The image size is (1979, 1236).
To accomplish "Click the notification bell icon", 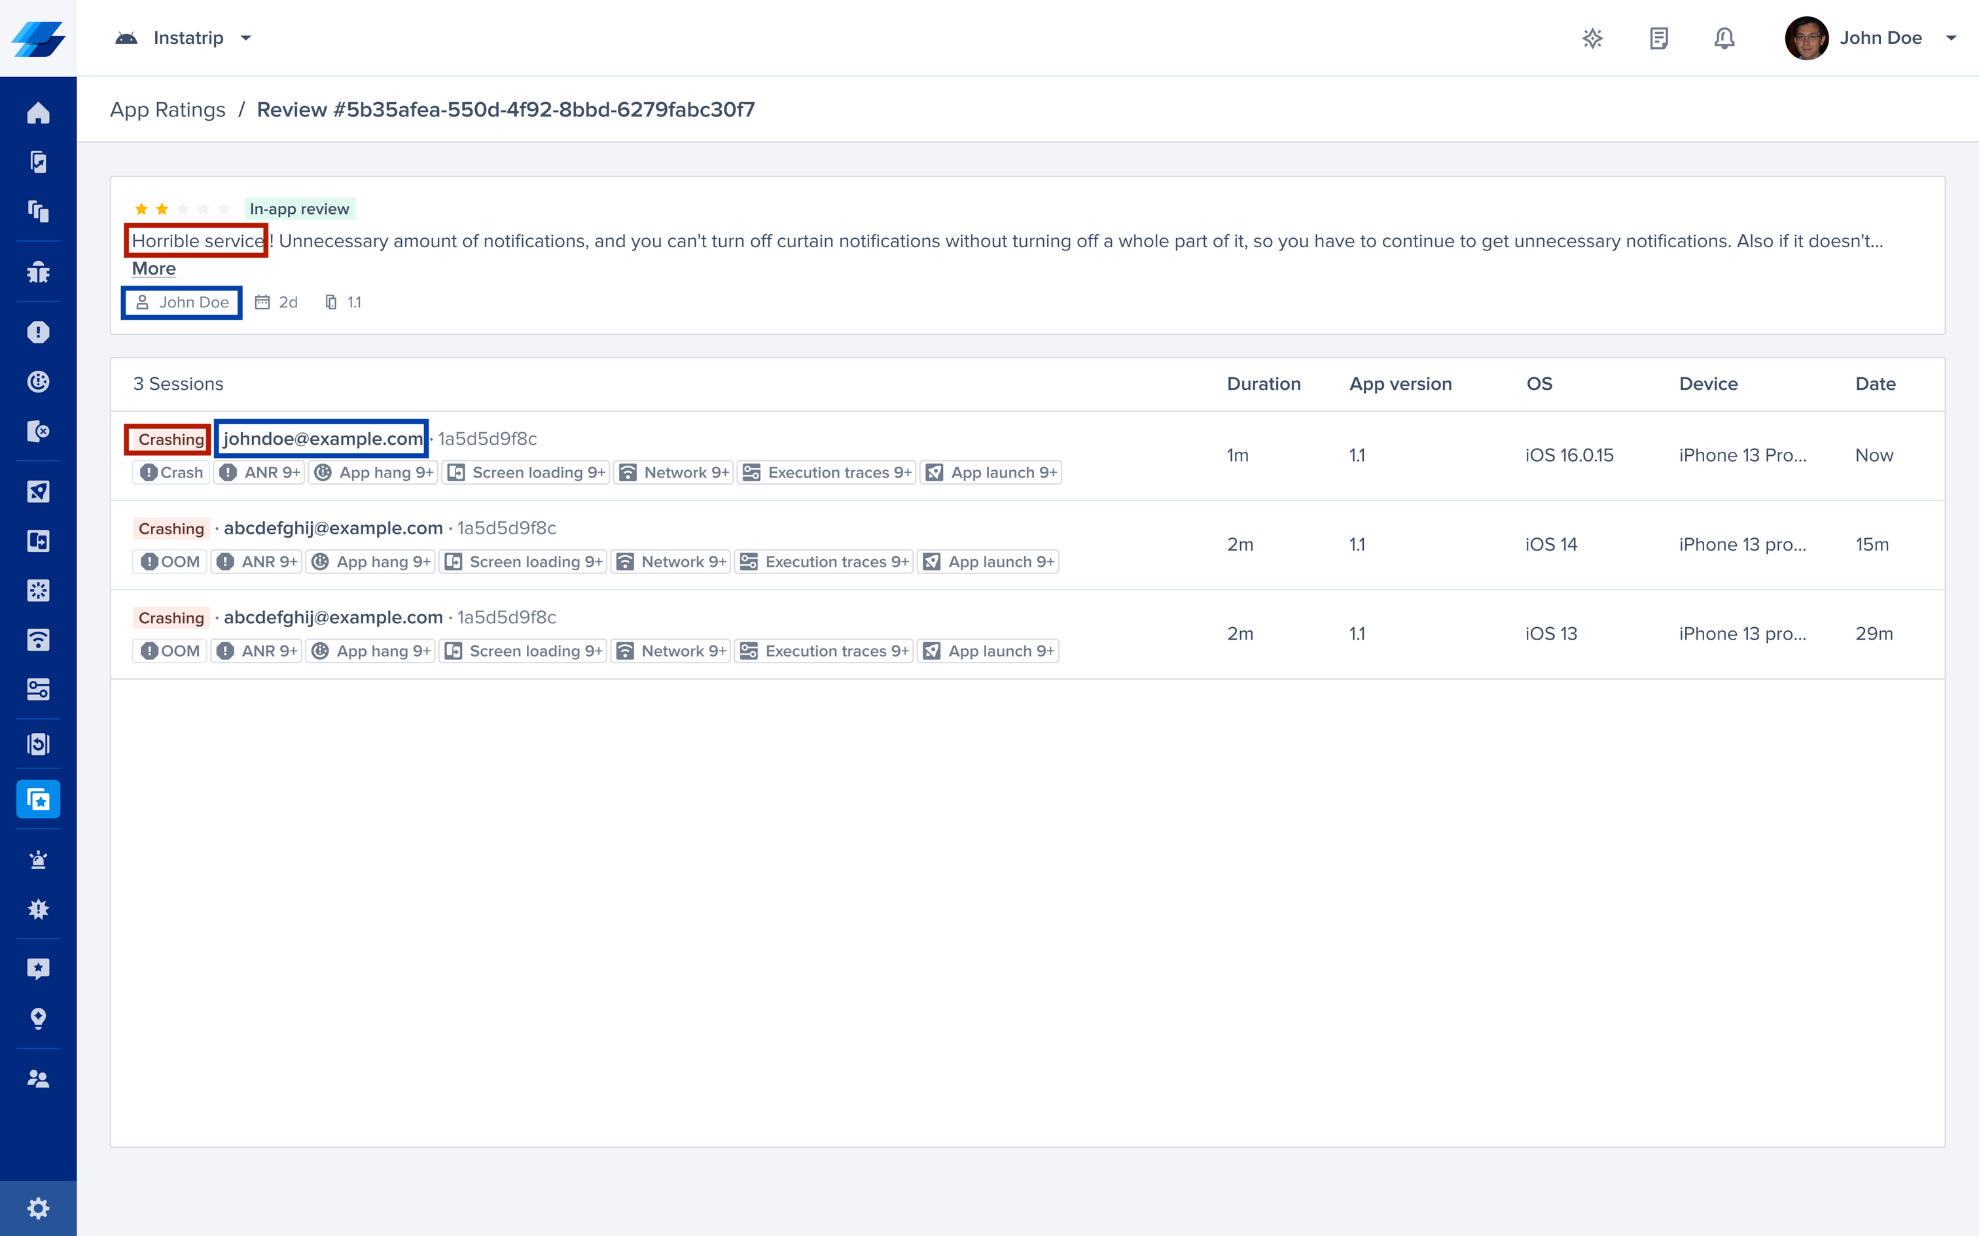I will [x=1724, y=39].
